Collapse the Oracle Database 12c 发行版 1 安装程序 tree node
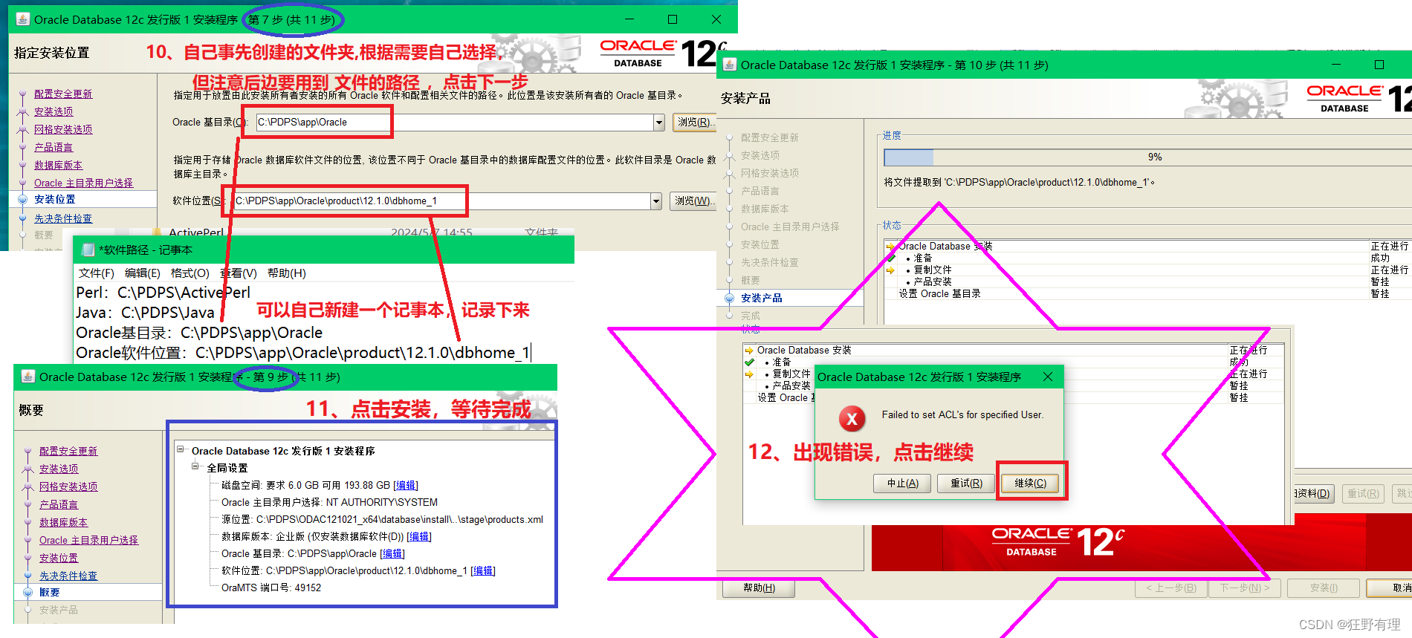 point(181,449)
